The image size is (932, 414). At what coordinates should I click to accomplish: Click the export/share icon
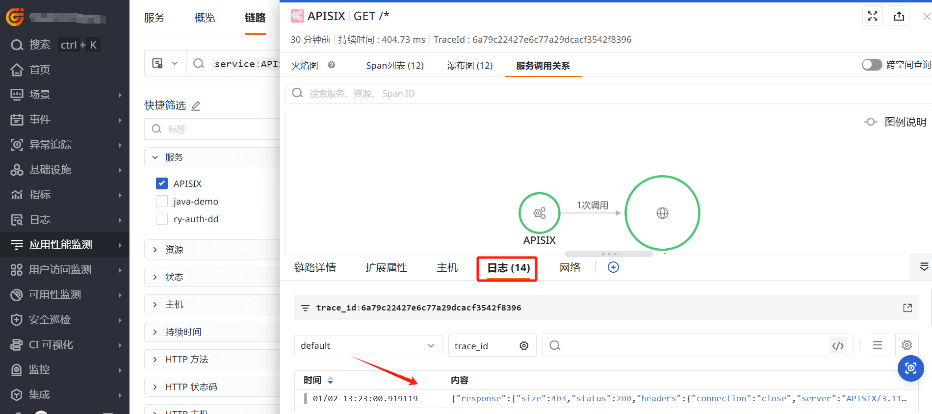coord(899,16)
